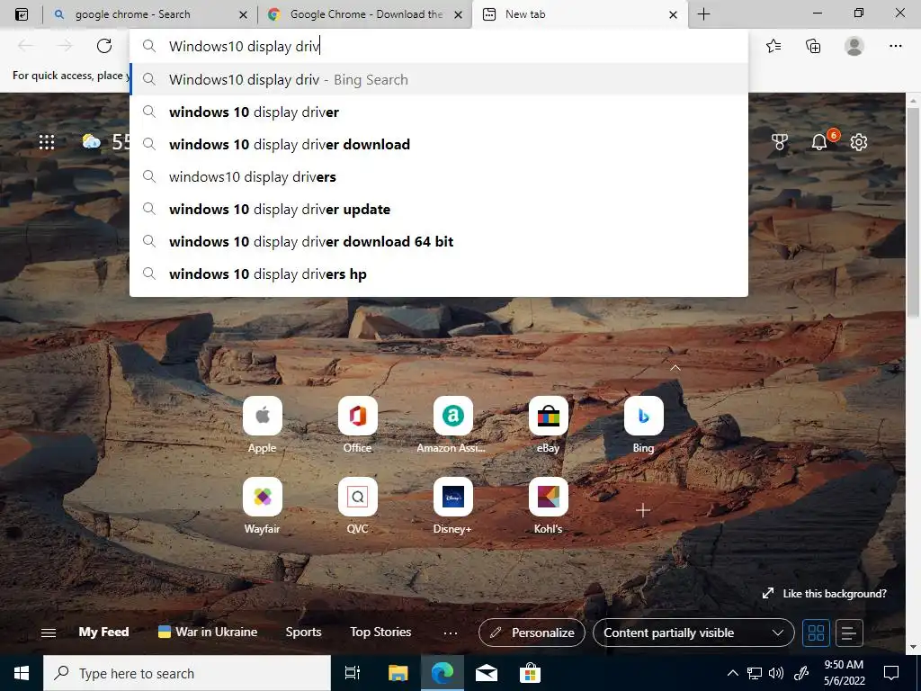Add a new quick link site

[x=643, y=510]
